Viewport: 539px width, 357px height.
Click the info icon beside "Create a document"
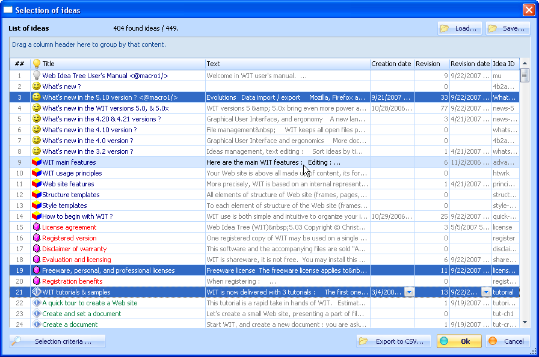click(x=36, y=325)
